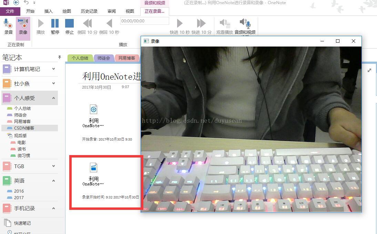Collapse the 手机记录 notebook

coord(53,208)
